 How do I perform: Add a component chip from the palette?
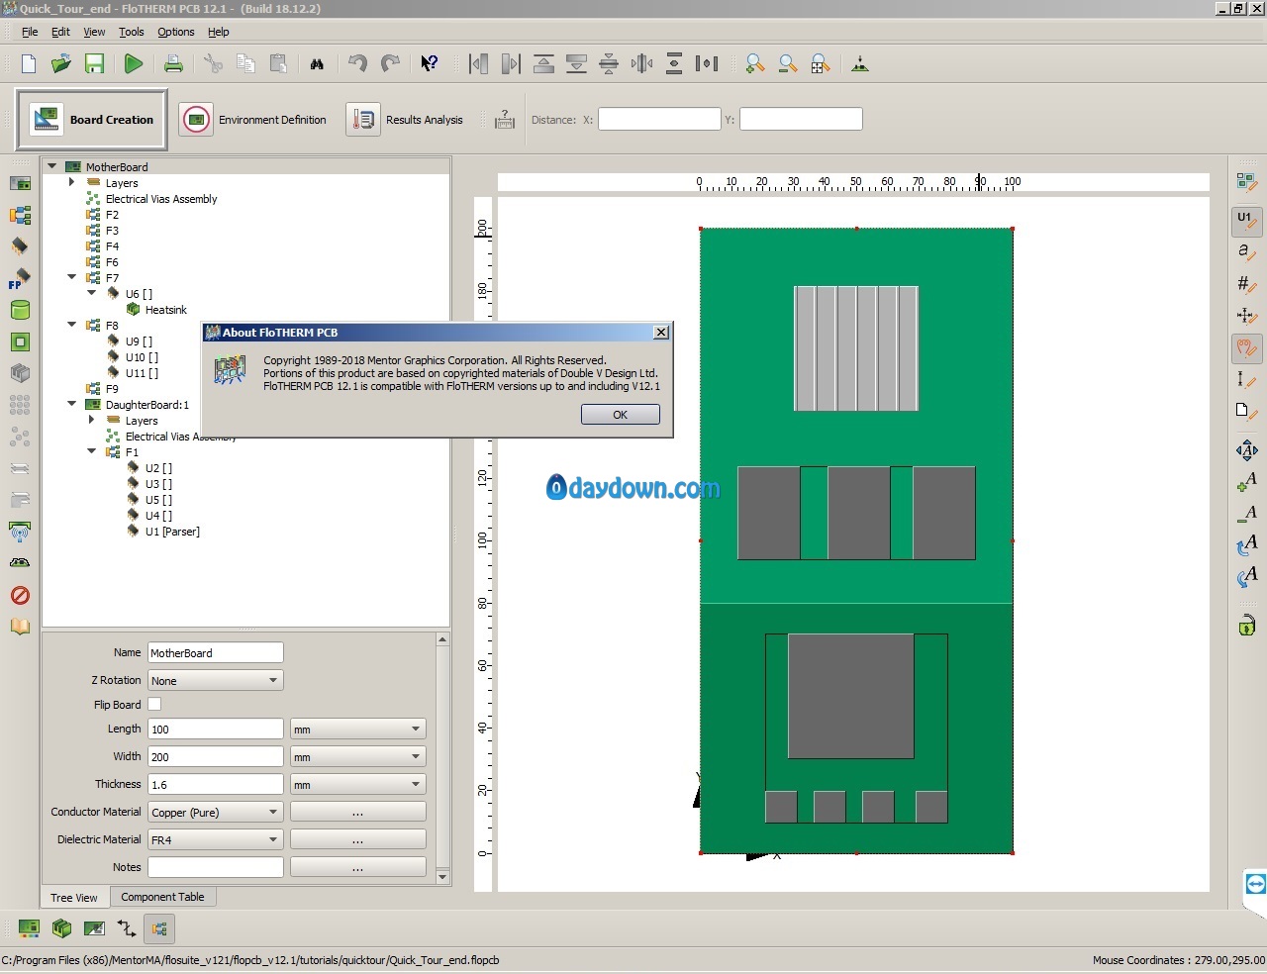20,246
